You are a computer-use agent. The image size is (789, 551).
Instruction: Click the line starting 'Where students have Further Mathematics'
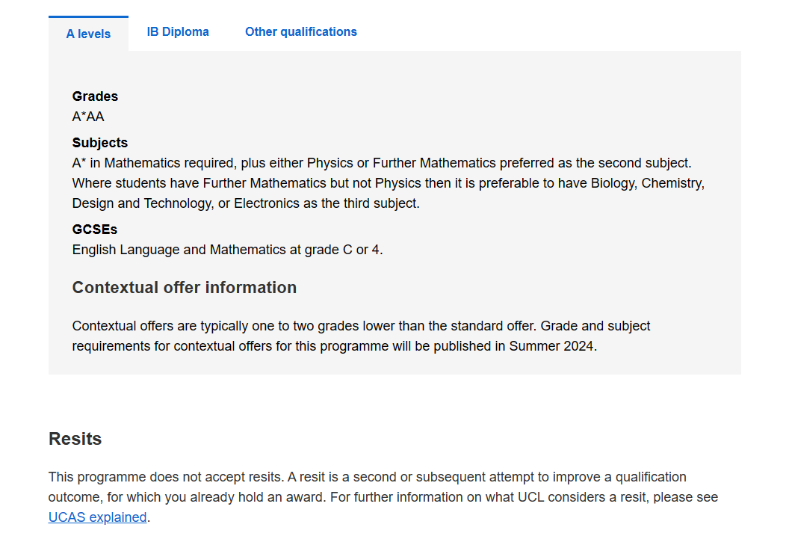pyautogui.click(x=389, y=183)
